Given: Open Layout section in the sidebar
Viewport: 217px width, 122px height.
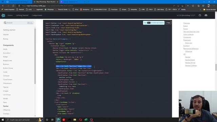Looking at the screenshot, I should point(6,35).
